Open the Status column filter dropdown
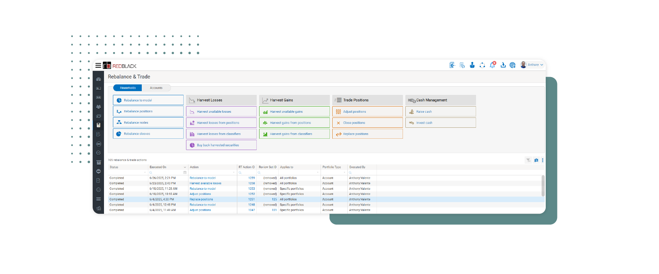The image size is (659, 274). coord(145,173)
